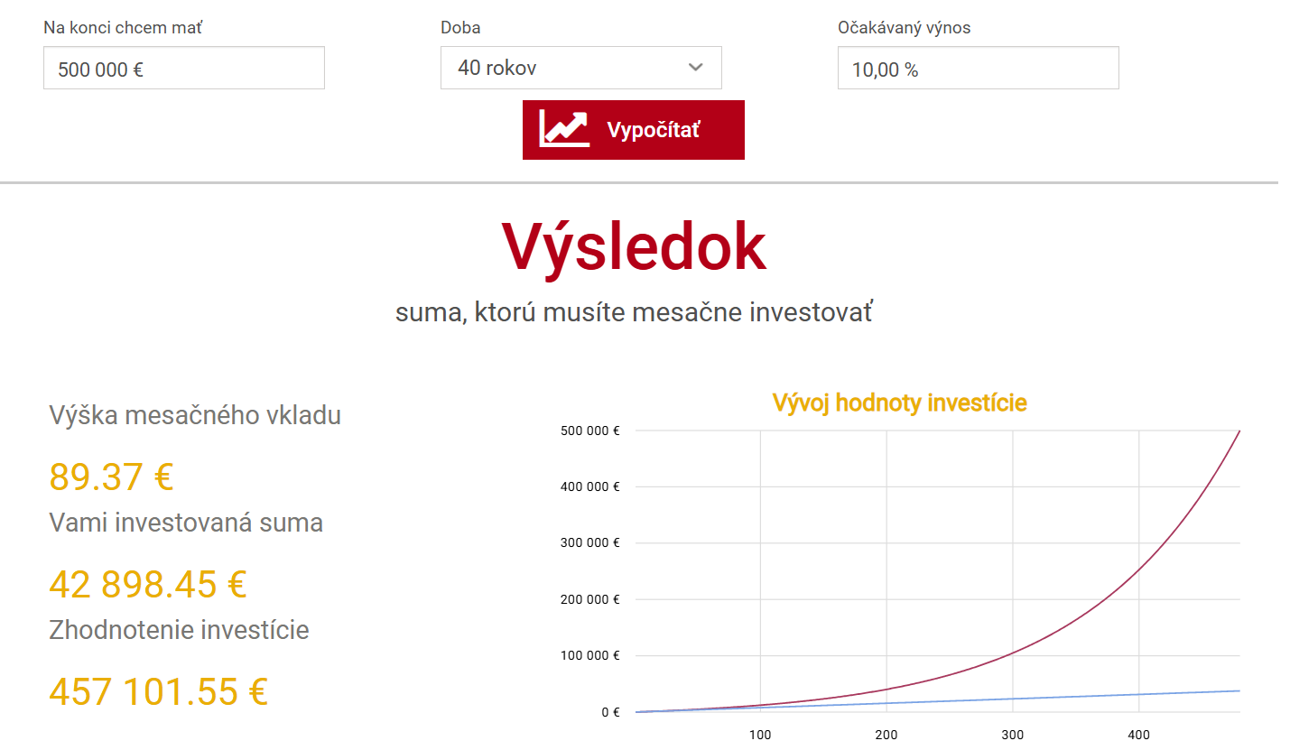Image resolution: width=1290 pixels, height=750 pixels.
Task: Click the 'Vývoj hodnoty investície' chart title
Action: click(899, 403)
